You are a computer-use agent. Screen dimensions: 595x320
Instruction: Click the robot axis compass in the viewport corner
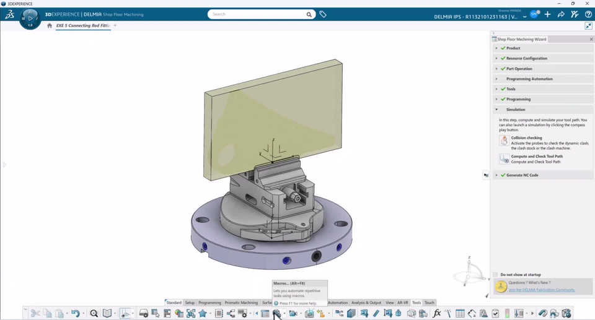coord(469,272)
